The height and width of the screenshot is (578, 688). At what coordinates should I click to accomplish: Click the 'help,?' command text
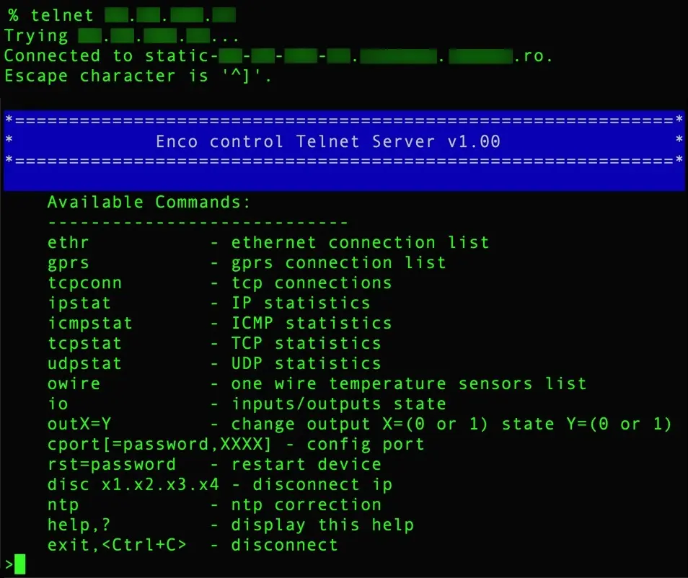click(x=79, y=525)
